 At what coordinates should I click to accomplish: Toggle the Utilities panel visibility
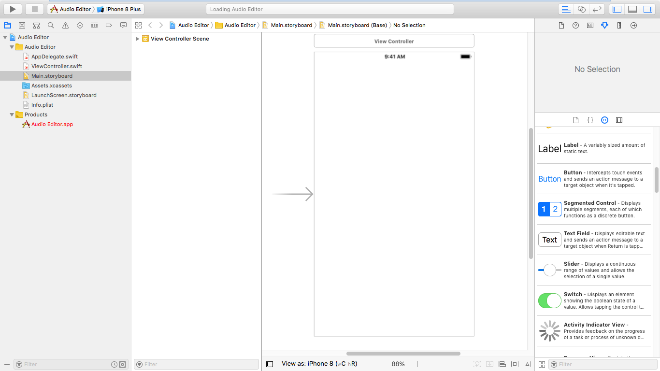(x=647, y=9)
